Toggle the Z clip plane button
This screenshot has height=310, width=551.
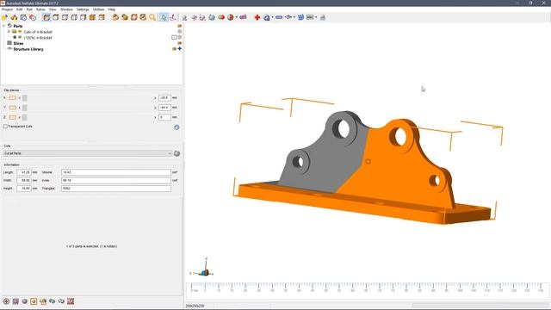point(13,117)
